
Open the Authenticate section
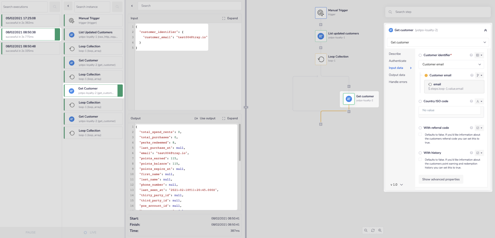click(397, 61)
